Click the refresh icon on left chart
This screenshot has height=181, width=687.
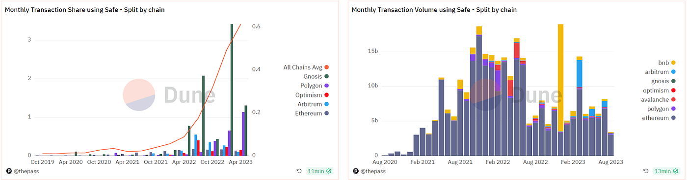(299, 171)
